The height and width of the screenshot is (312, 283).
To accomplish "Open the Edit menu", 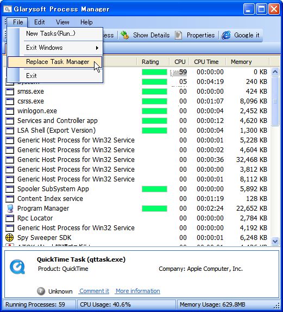I will pos(39,22).
